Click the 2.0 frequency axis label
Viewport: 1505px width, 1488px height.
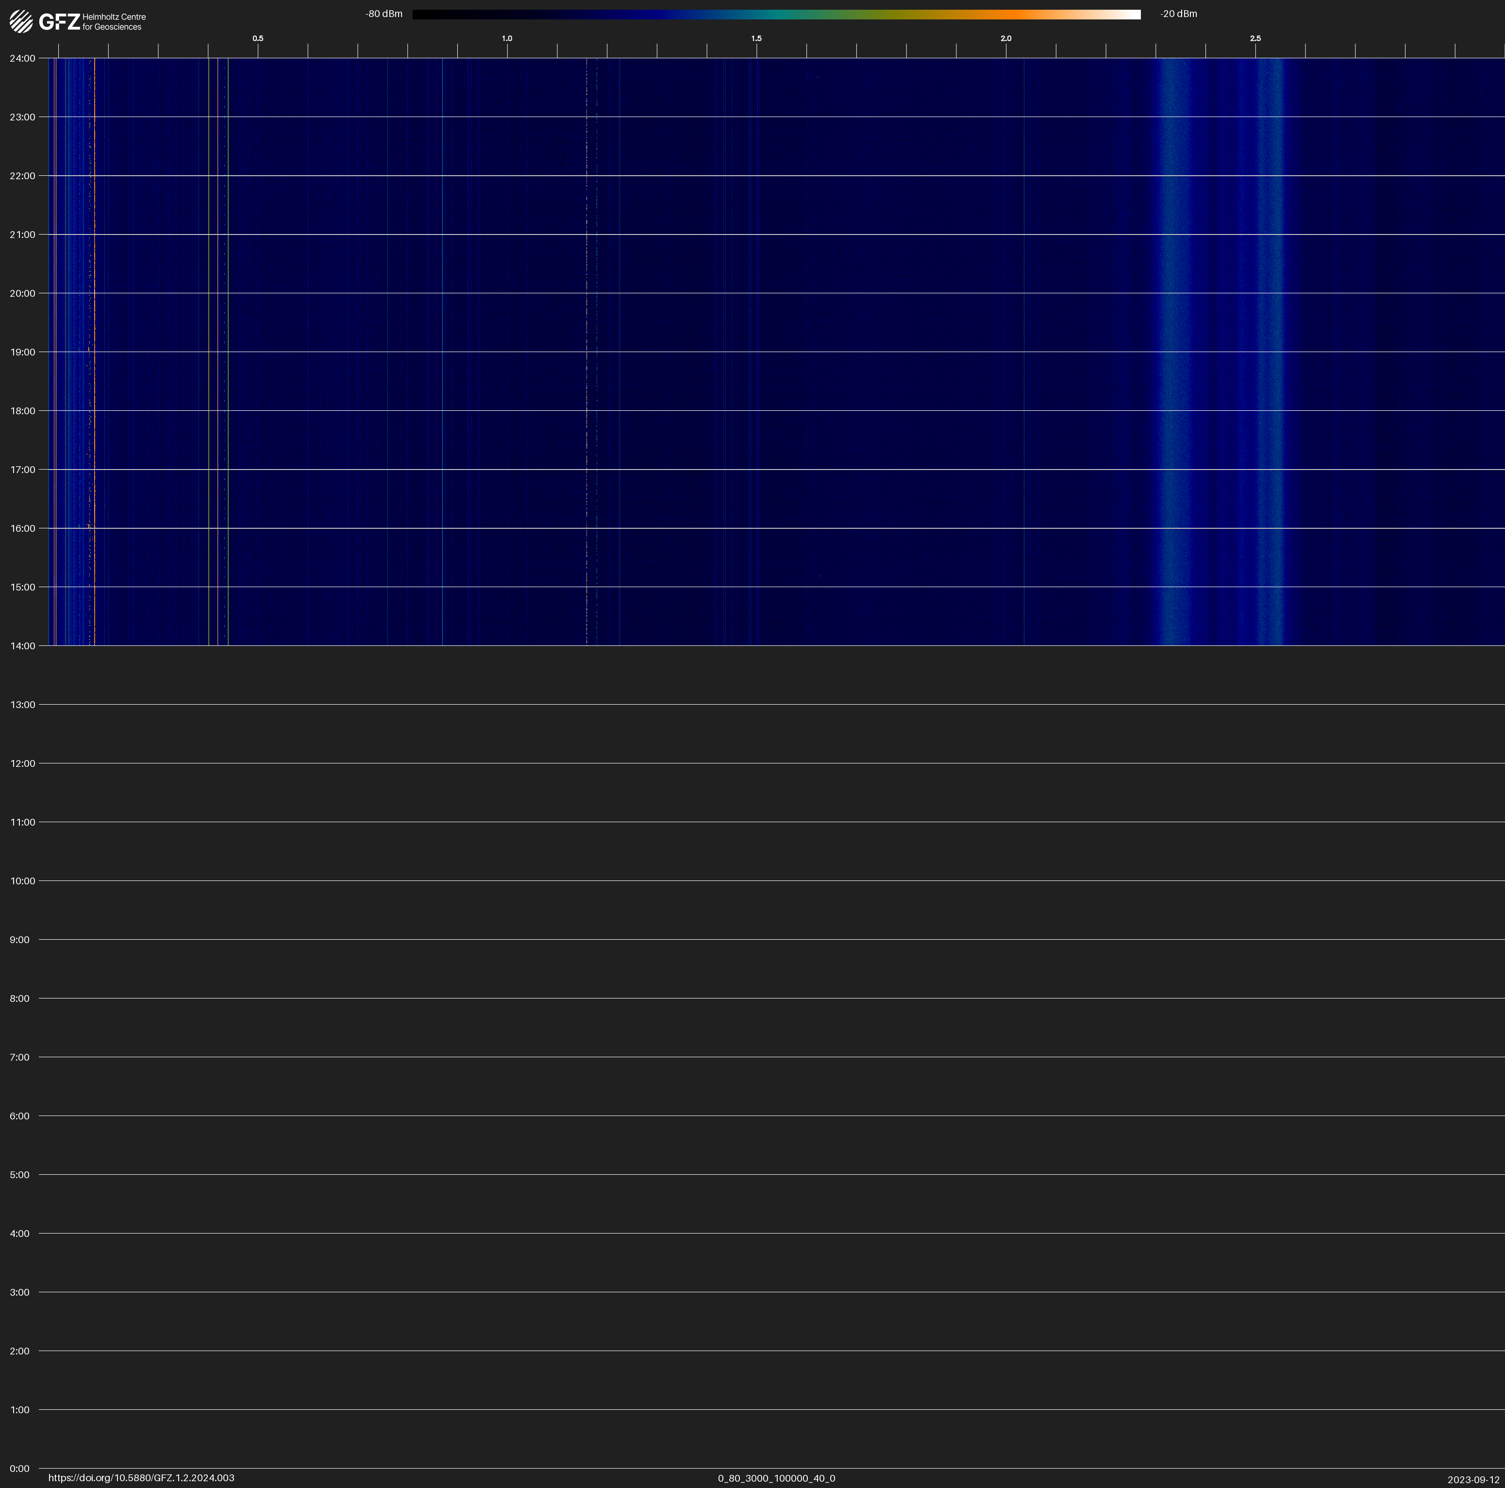[x=1005, y=38]
